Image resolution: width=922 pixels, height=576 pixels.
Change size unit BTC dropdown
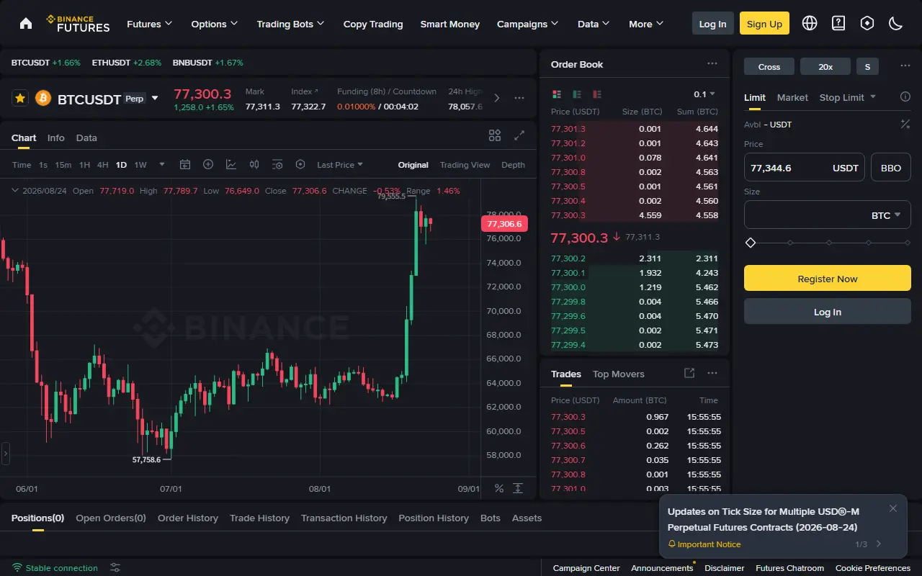click(x=886, y=215)
